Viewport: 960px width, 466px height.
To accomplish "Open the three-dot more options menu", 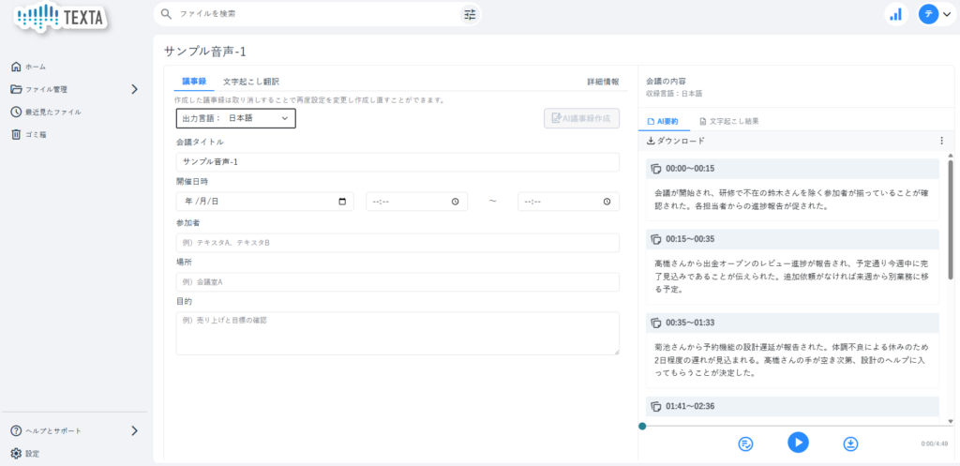I will 941,141.
